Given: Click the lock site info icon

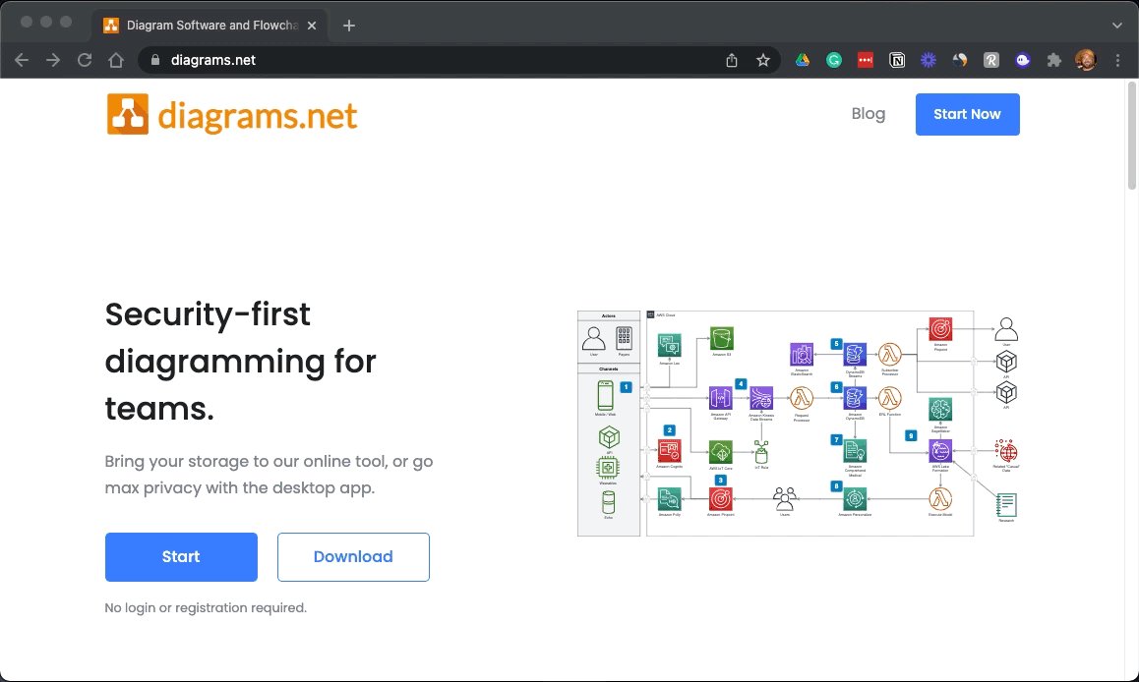Looking at the screenshot, I should 154,60.
